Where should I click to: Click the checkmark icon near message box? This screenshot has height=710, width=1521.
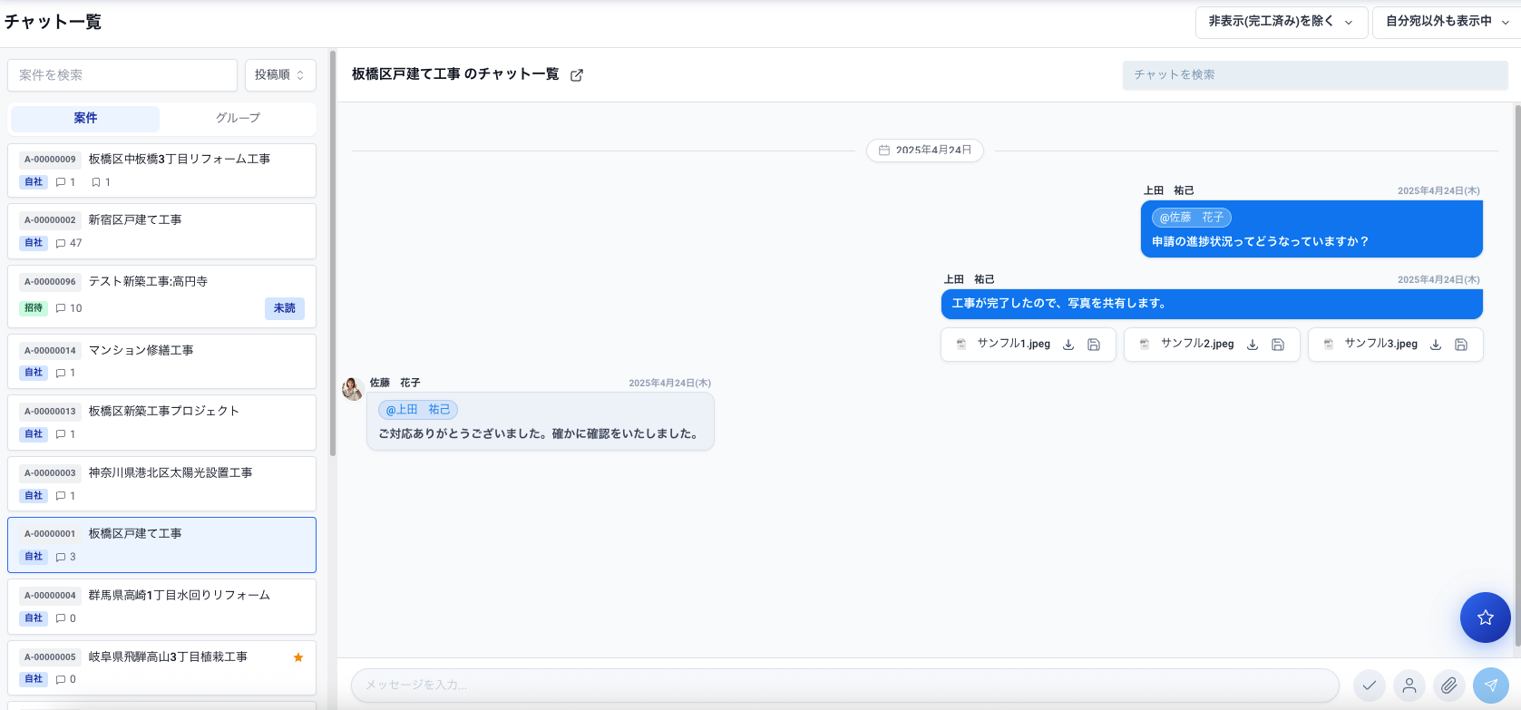[x=1370, y=686]
